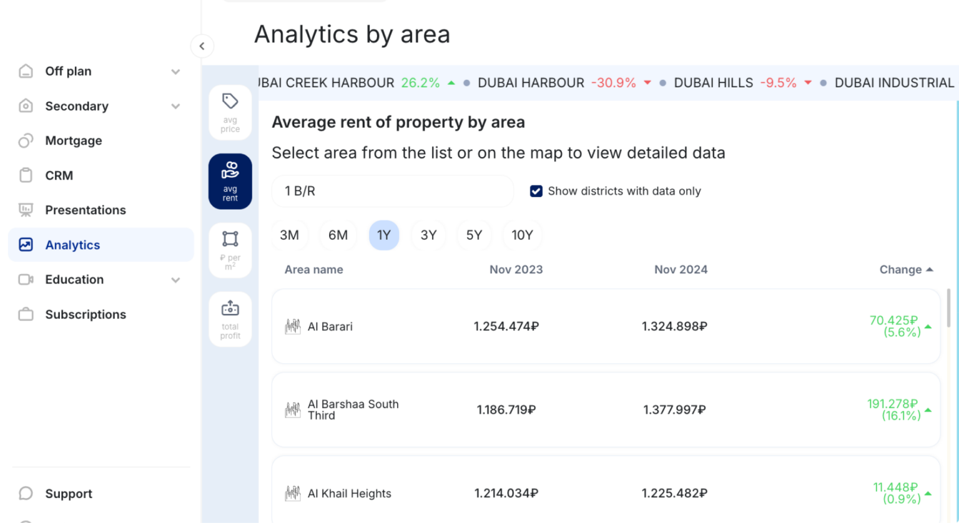The image size is (959, 523).
Task: Click the CRM clipboard icon
Action: pyautogui.click(x=25, y=175)
